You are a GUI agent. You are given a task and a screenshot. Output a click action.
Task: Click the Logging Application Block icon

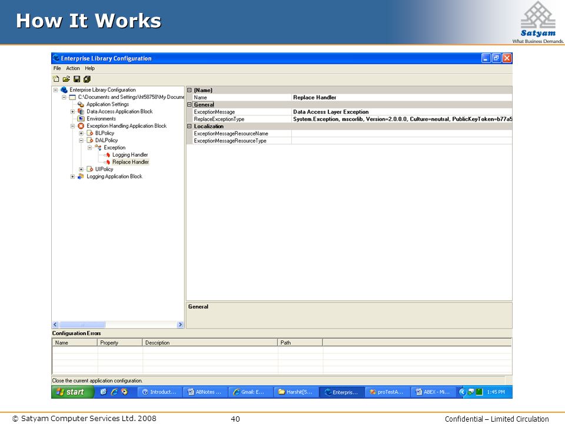81,176
